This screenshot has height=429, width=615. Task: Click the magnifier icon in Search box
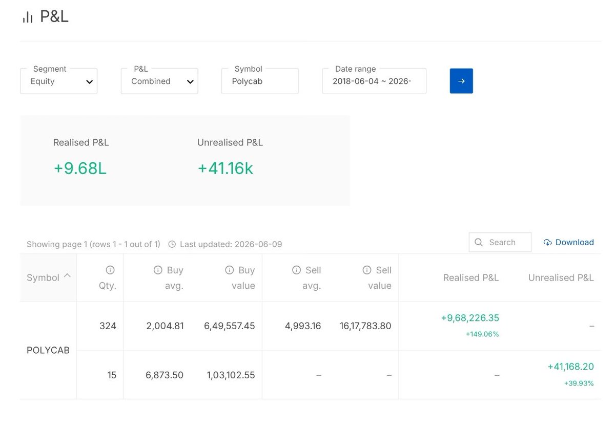(x=479, y=242)
